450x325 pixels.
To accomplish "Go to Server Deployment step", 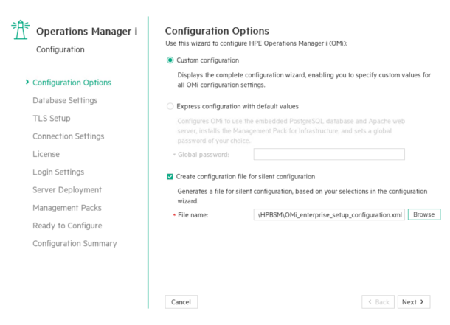I will point(67,189).
